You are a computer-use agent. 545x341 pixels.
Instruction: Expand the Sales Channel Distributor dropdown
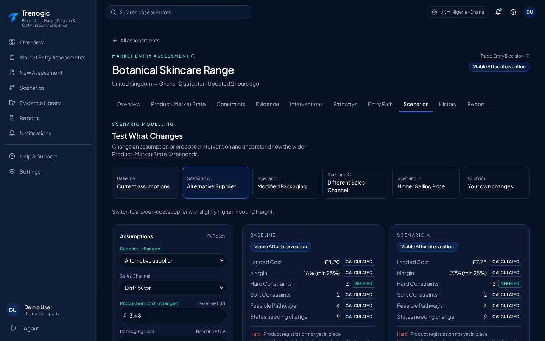(173, 288)
